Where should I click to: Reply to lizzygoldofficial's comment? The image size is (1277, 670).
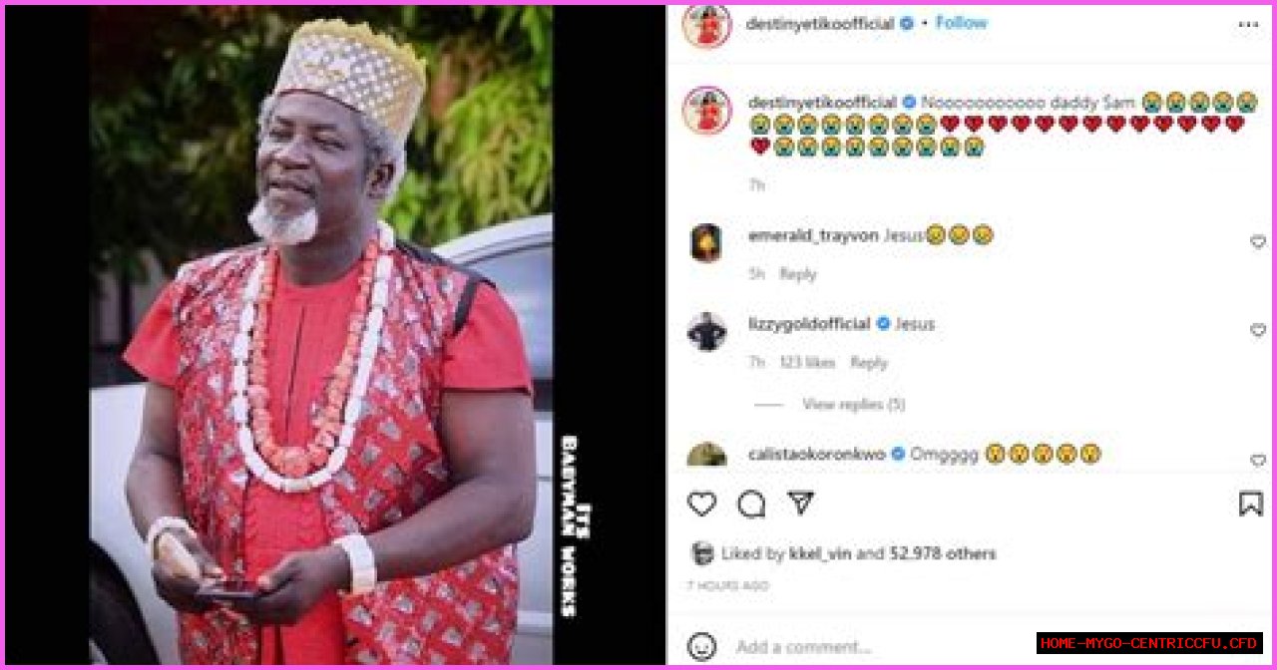[869, 363]
